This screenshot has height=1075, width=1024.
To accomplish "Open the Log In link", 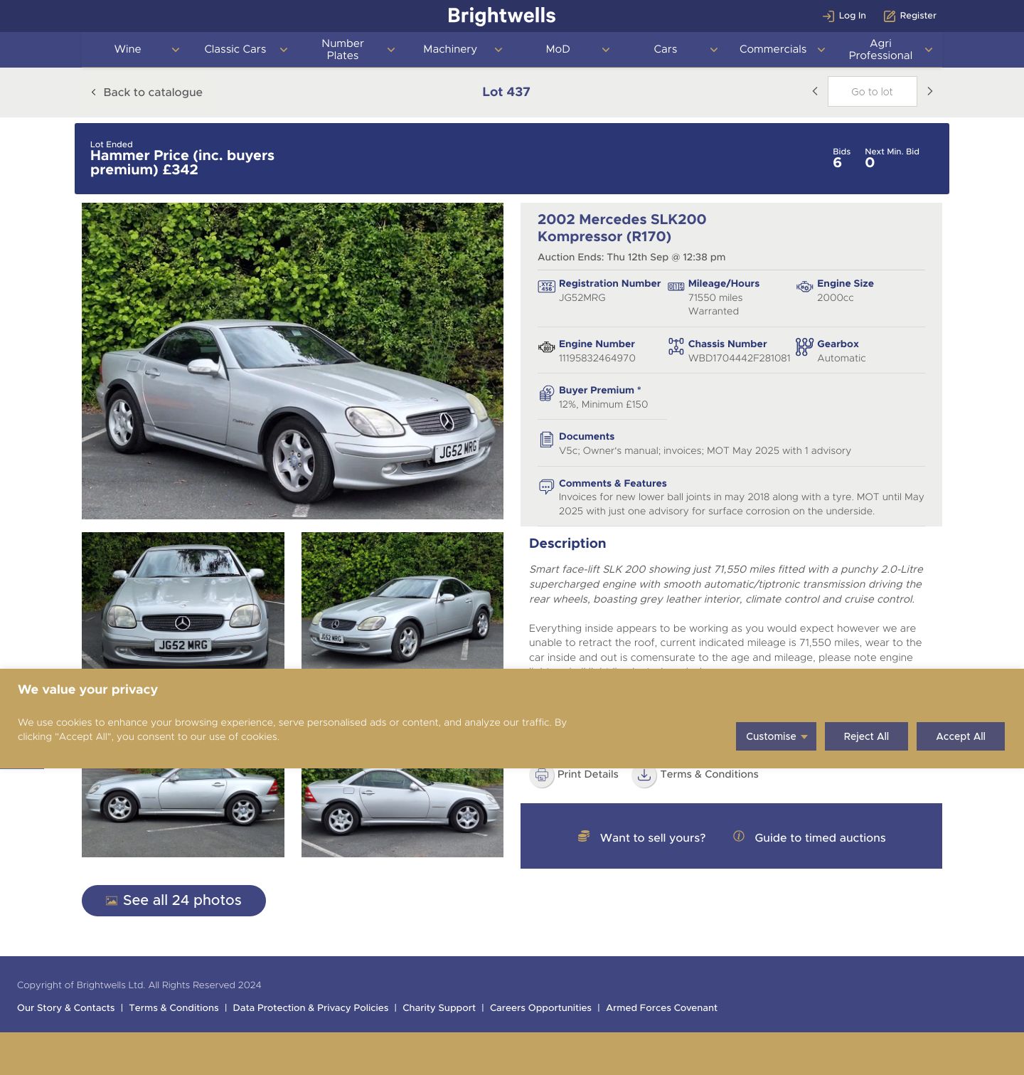I will (x=844, y=16).
